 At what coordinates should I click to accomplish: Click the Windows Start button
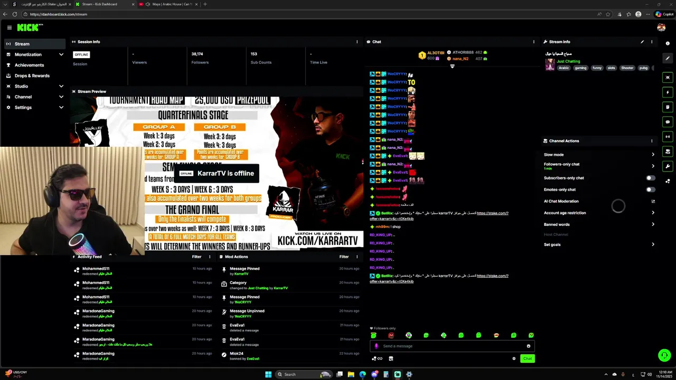[x=268, y=375]
